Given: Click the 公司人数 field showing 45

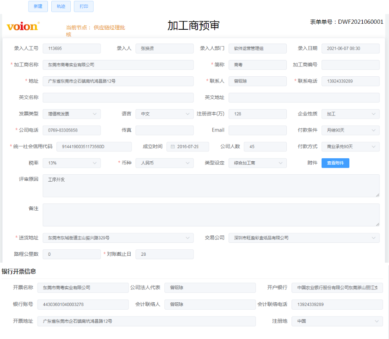Looking at the screenshot, I should click(x=265, y=147).
